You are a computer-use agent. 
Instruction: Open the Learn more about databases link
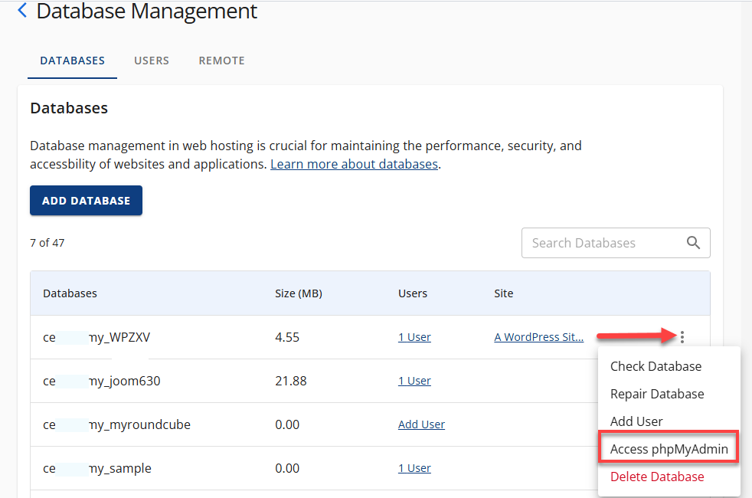pyautogui.click(x=354, y=163)
